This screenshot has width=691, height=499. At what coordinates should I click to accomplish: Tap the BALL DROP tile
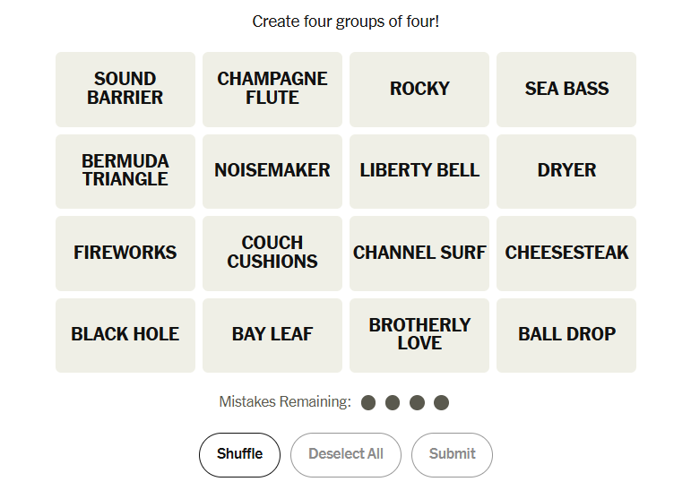tap(566, 335)
